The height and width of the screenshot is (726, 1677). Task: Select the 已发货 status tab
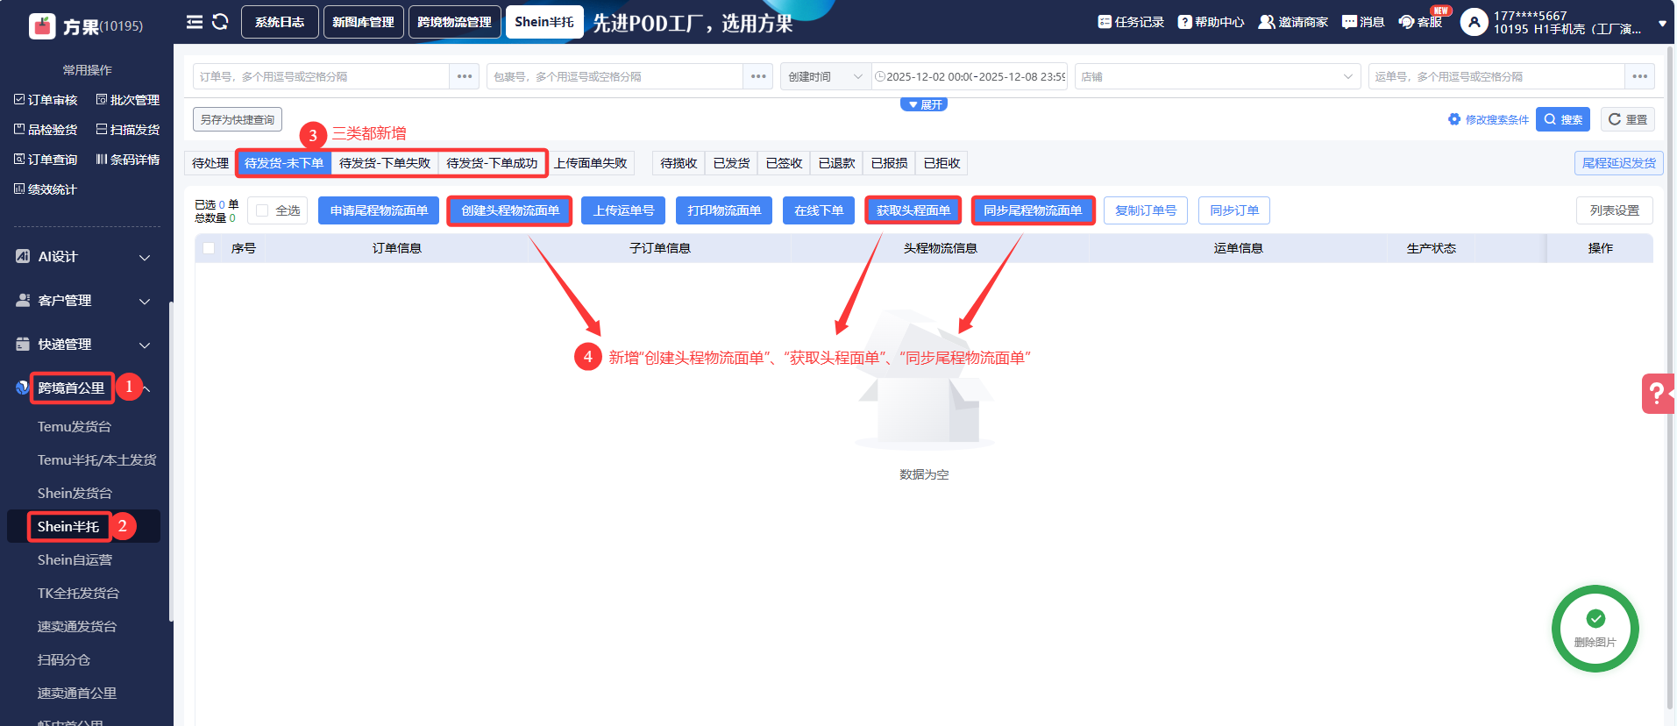[731, 163]
